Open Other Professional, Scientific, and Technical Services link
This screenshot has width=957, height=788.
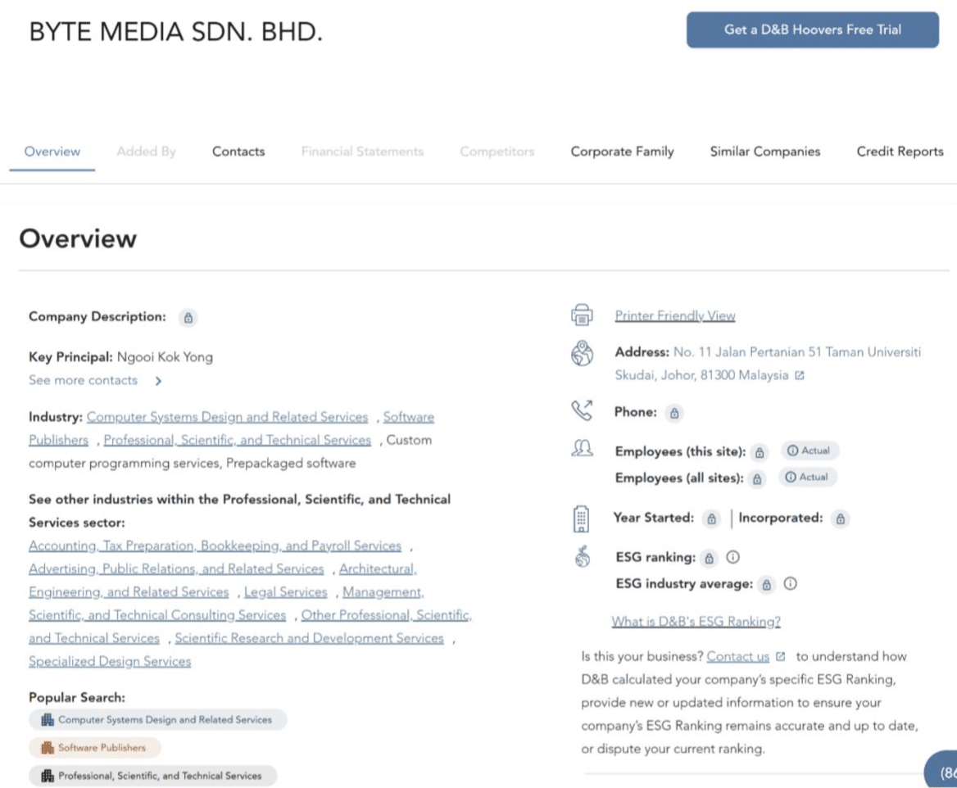(x=387, y=615)
